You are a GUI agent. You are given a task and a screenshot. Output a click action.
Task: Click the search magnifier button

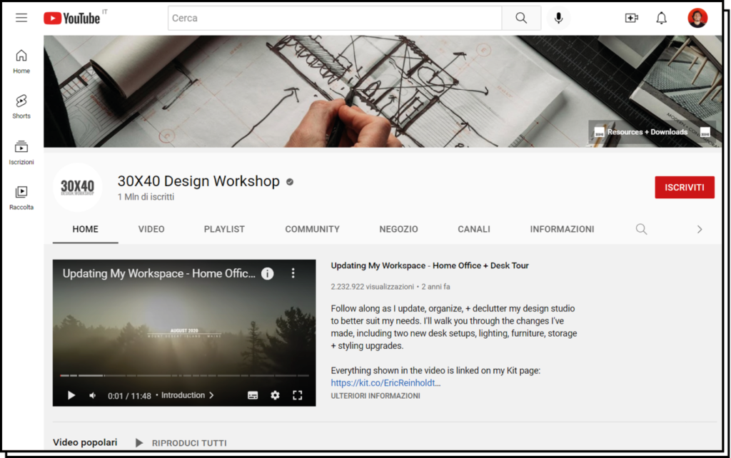[x=521, y=19]
